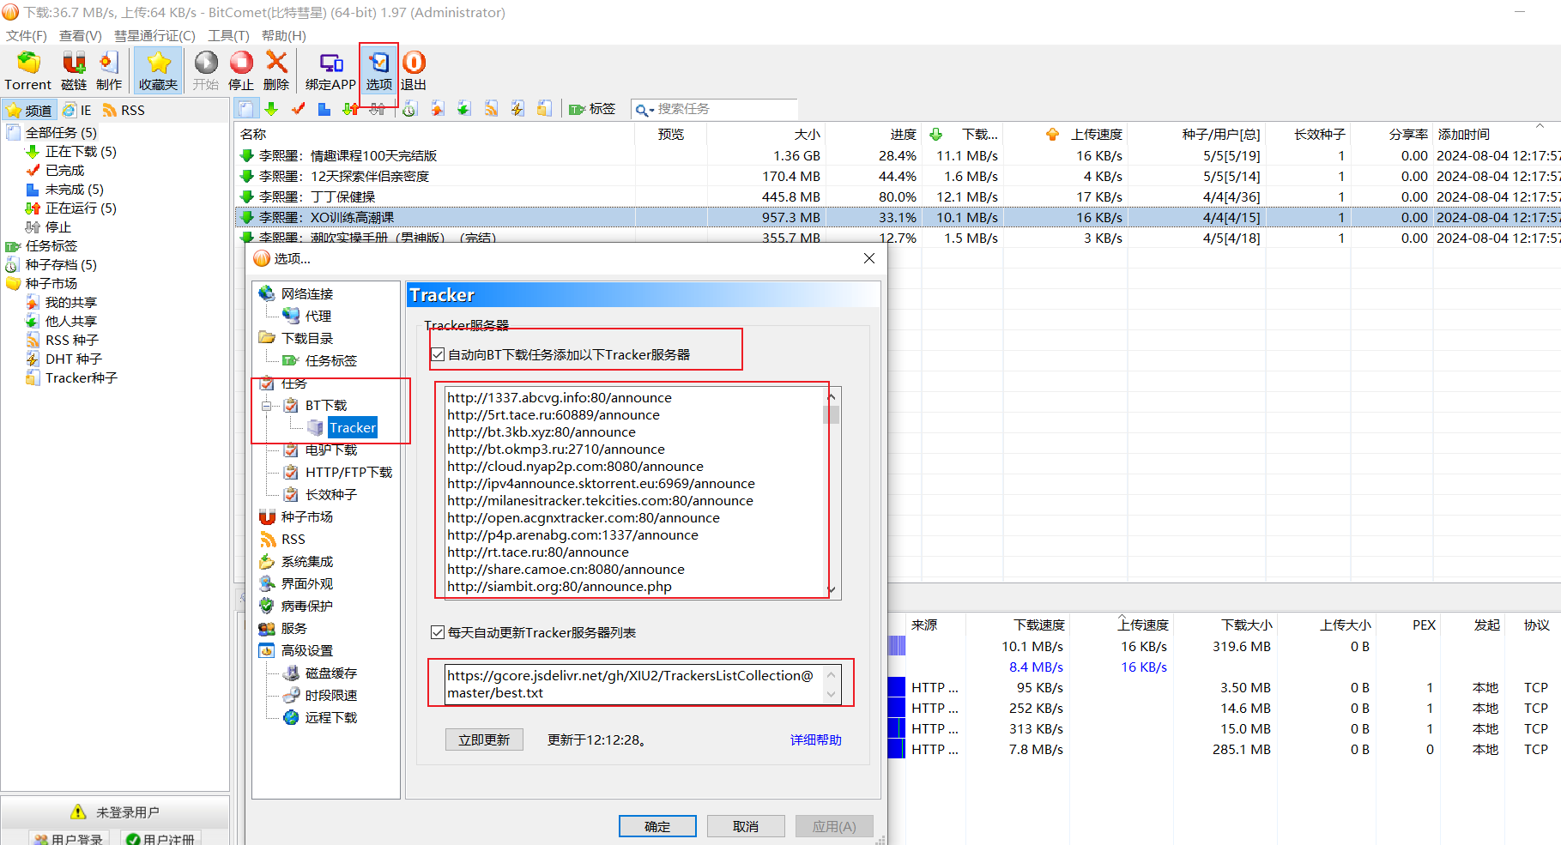This screenshot has width=1561, height=845.
Task: Open the 详细帮助 help link
Action: pos(816,739)
